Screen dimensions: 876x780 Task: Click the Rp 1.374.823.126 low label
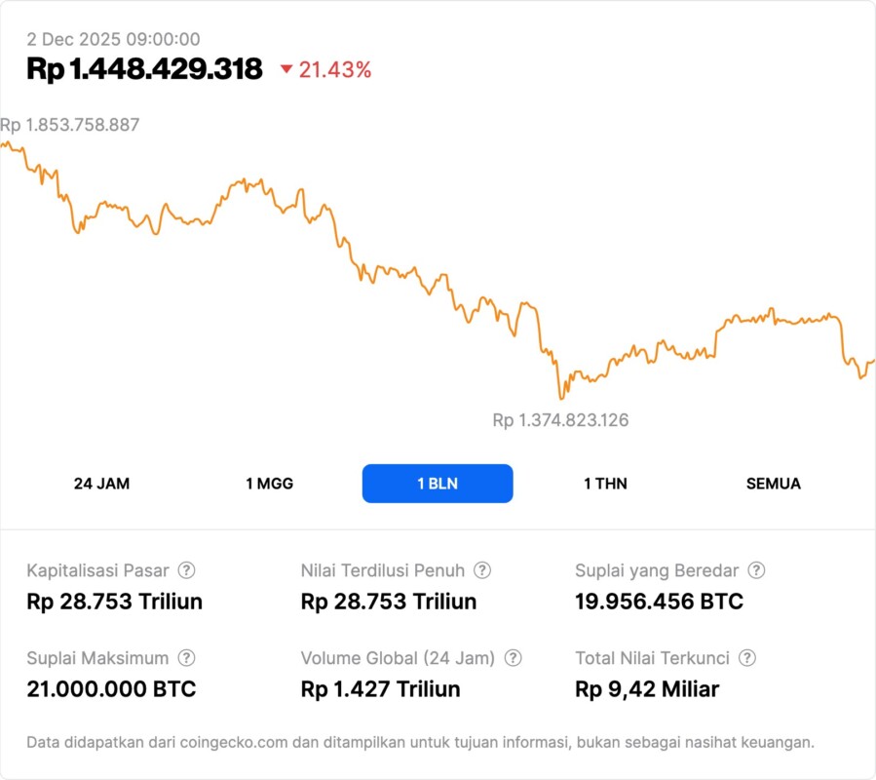pos(560,420)
